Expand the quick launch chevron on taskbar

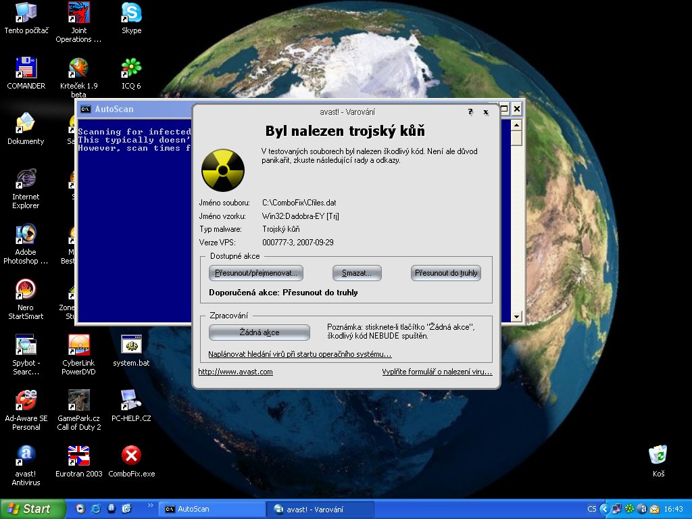pyautogui.click(x=149, y=505)
